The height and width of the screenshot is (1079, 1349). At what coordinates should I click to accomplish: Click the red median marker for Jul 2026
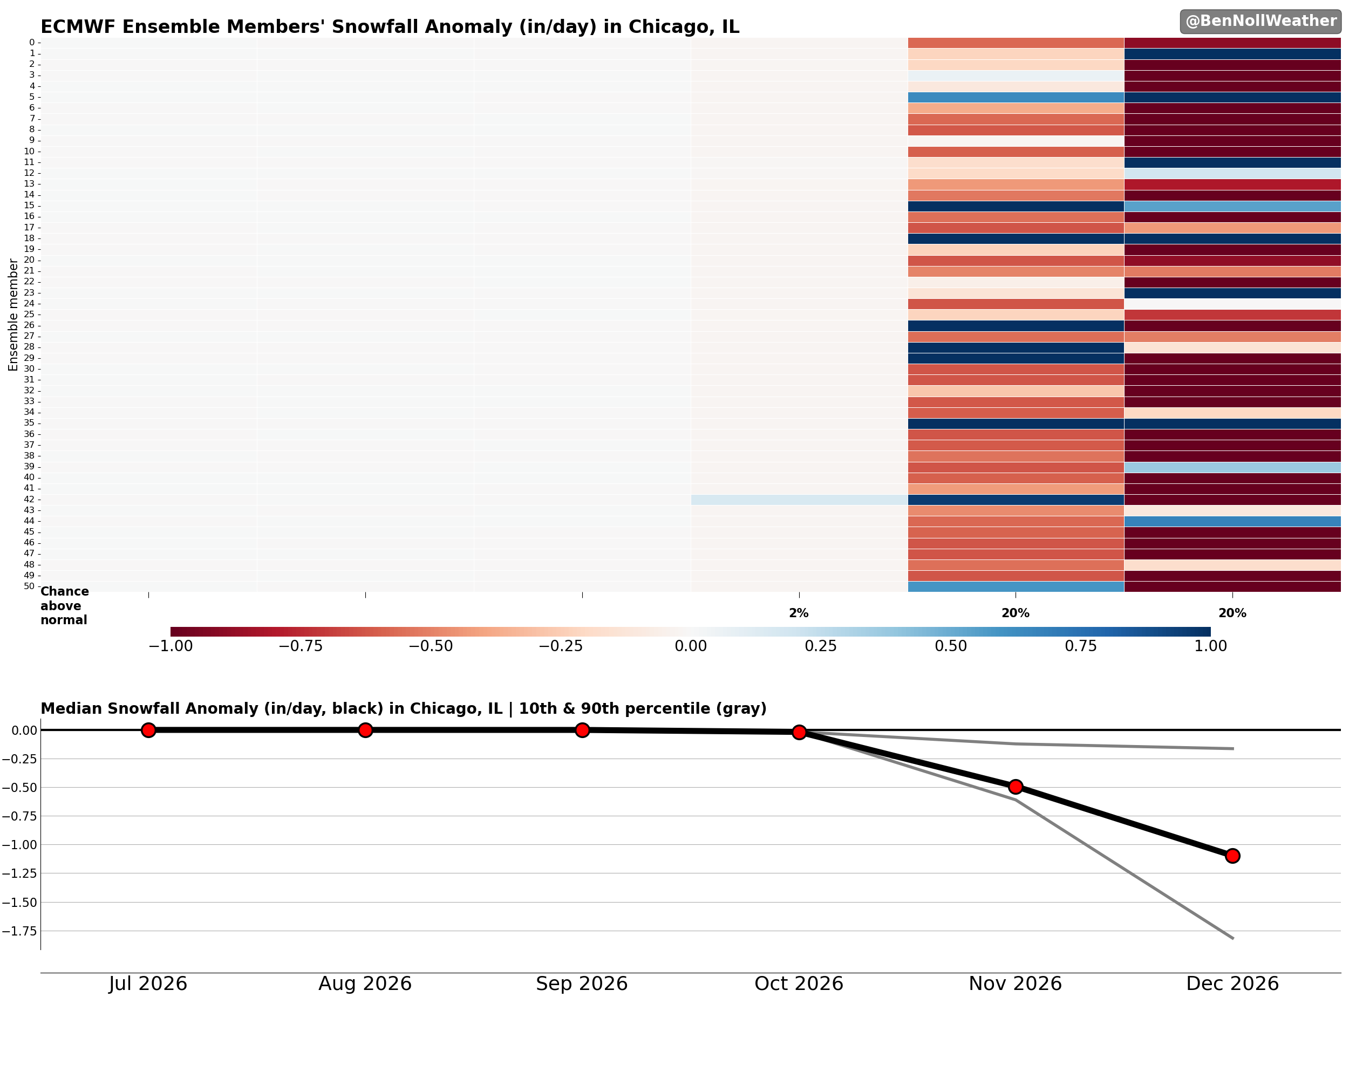coord(148,730)
